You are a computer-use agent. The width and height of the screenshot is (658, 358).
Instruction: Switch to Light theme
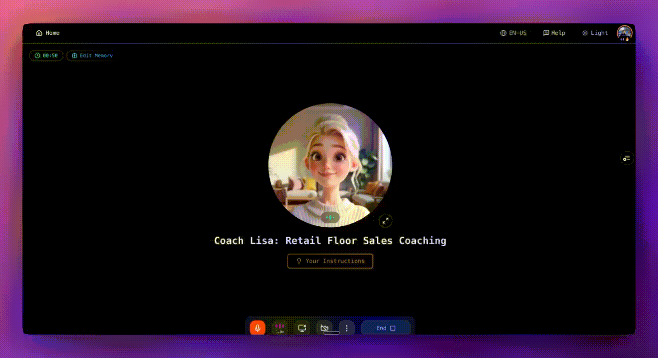pyautogui.click(x=595, y=33)
